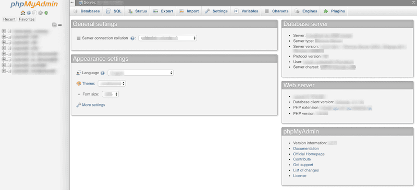Expand the bottom database in the tree
The height and width of the screenshot is (190, 417).
tap(4, 71)
